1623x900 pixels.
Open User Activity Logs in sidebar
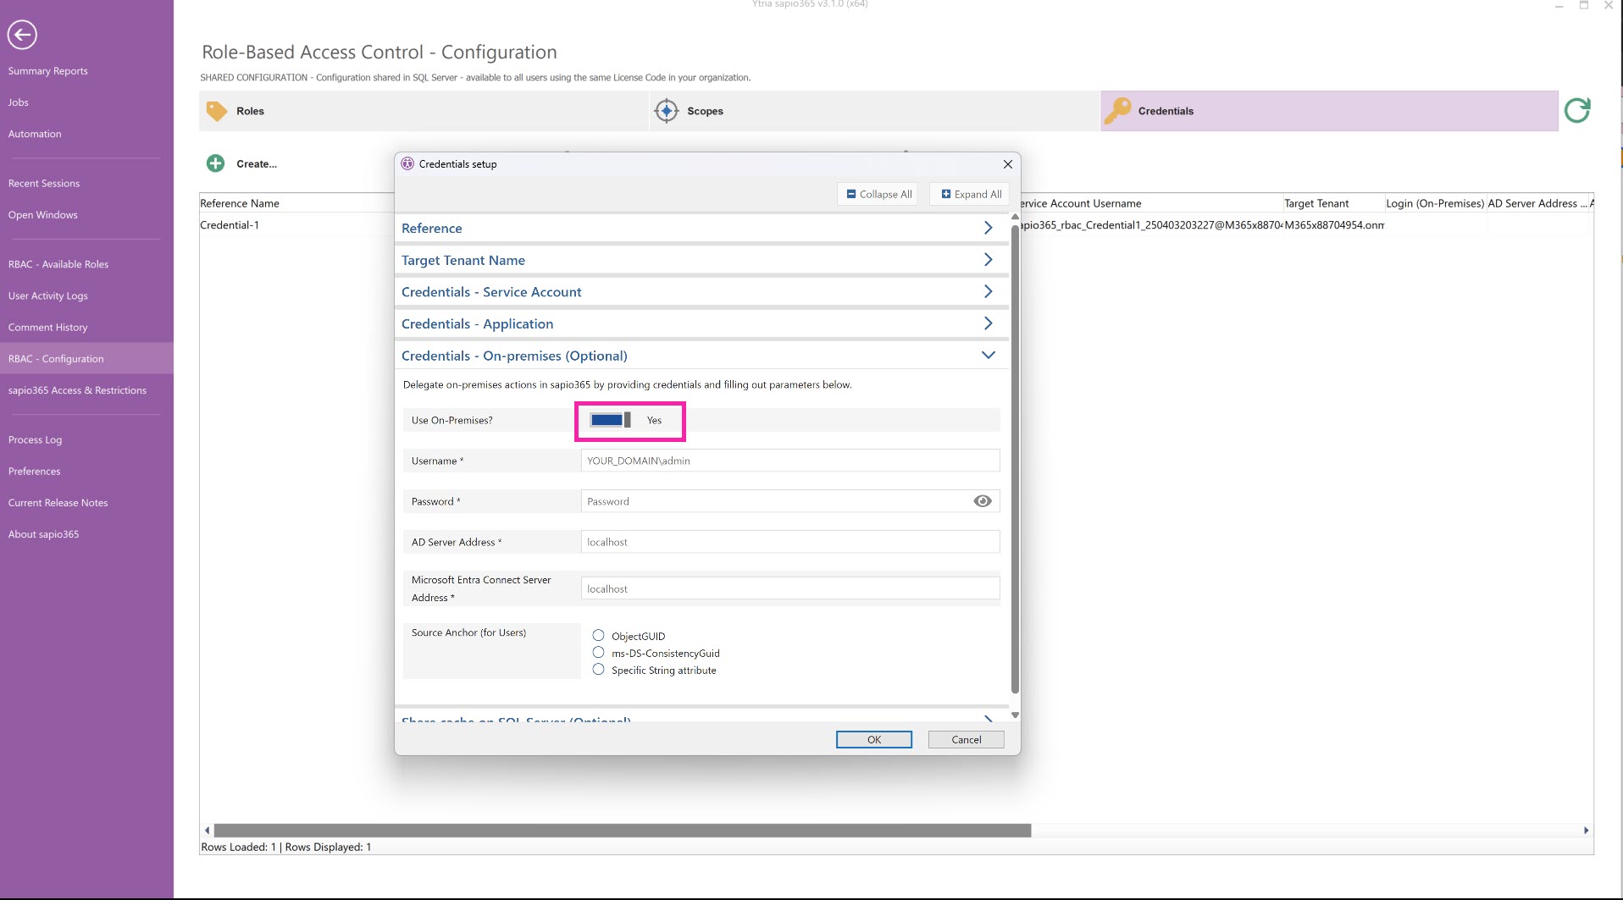48,295
